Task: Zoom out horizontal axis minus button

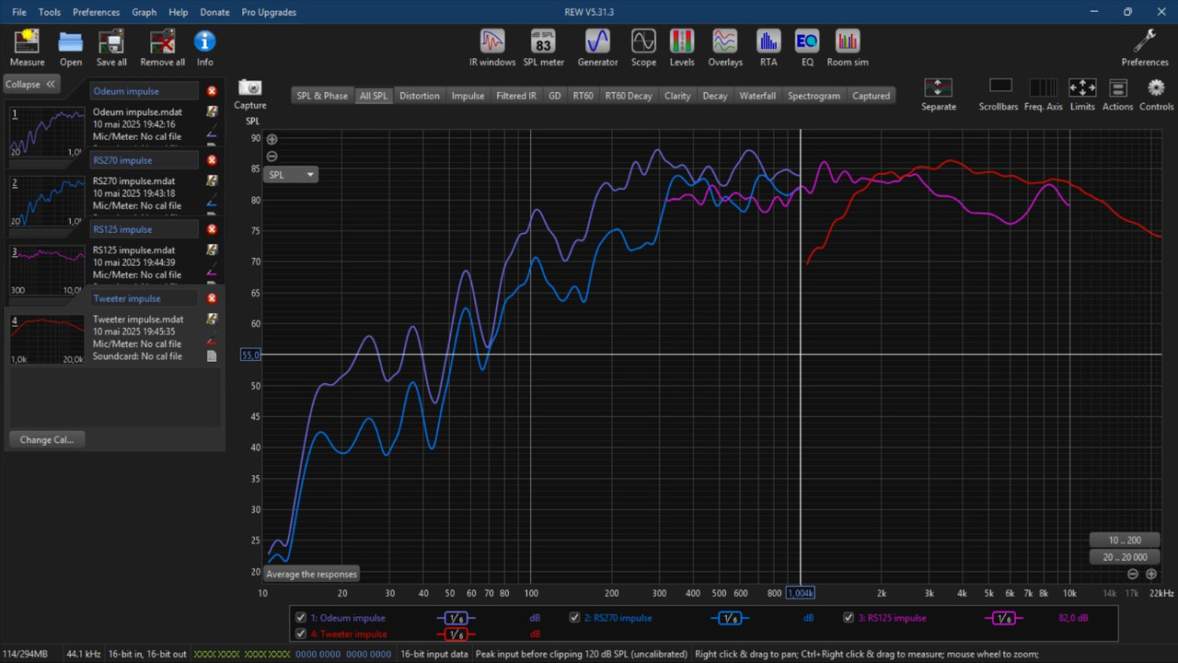Action: click(x=1132, y=574)
